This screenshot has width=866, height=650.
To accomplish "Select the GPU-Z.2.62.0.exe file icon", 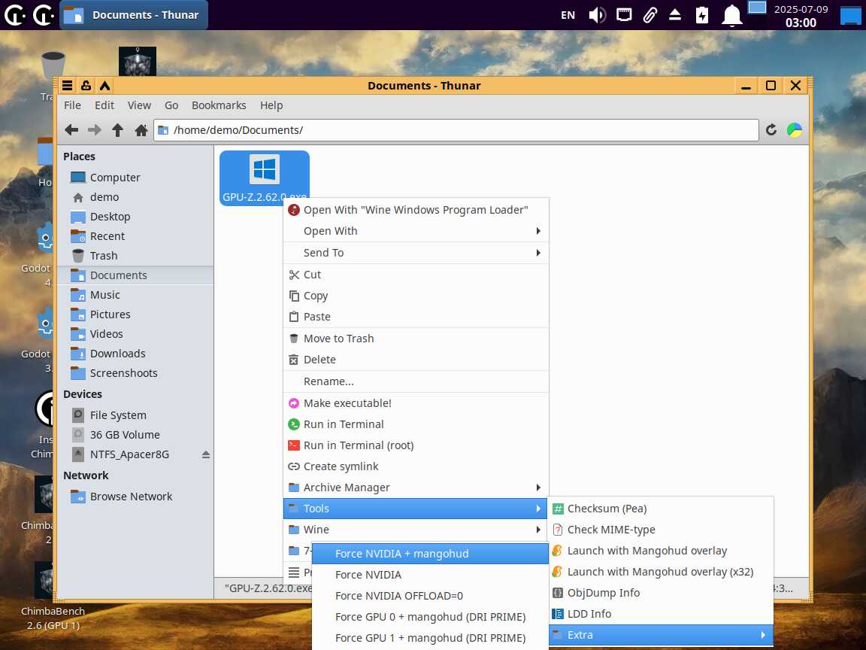I will click(264, 171).
